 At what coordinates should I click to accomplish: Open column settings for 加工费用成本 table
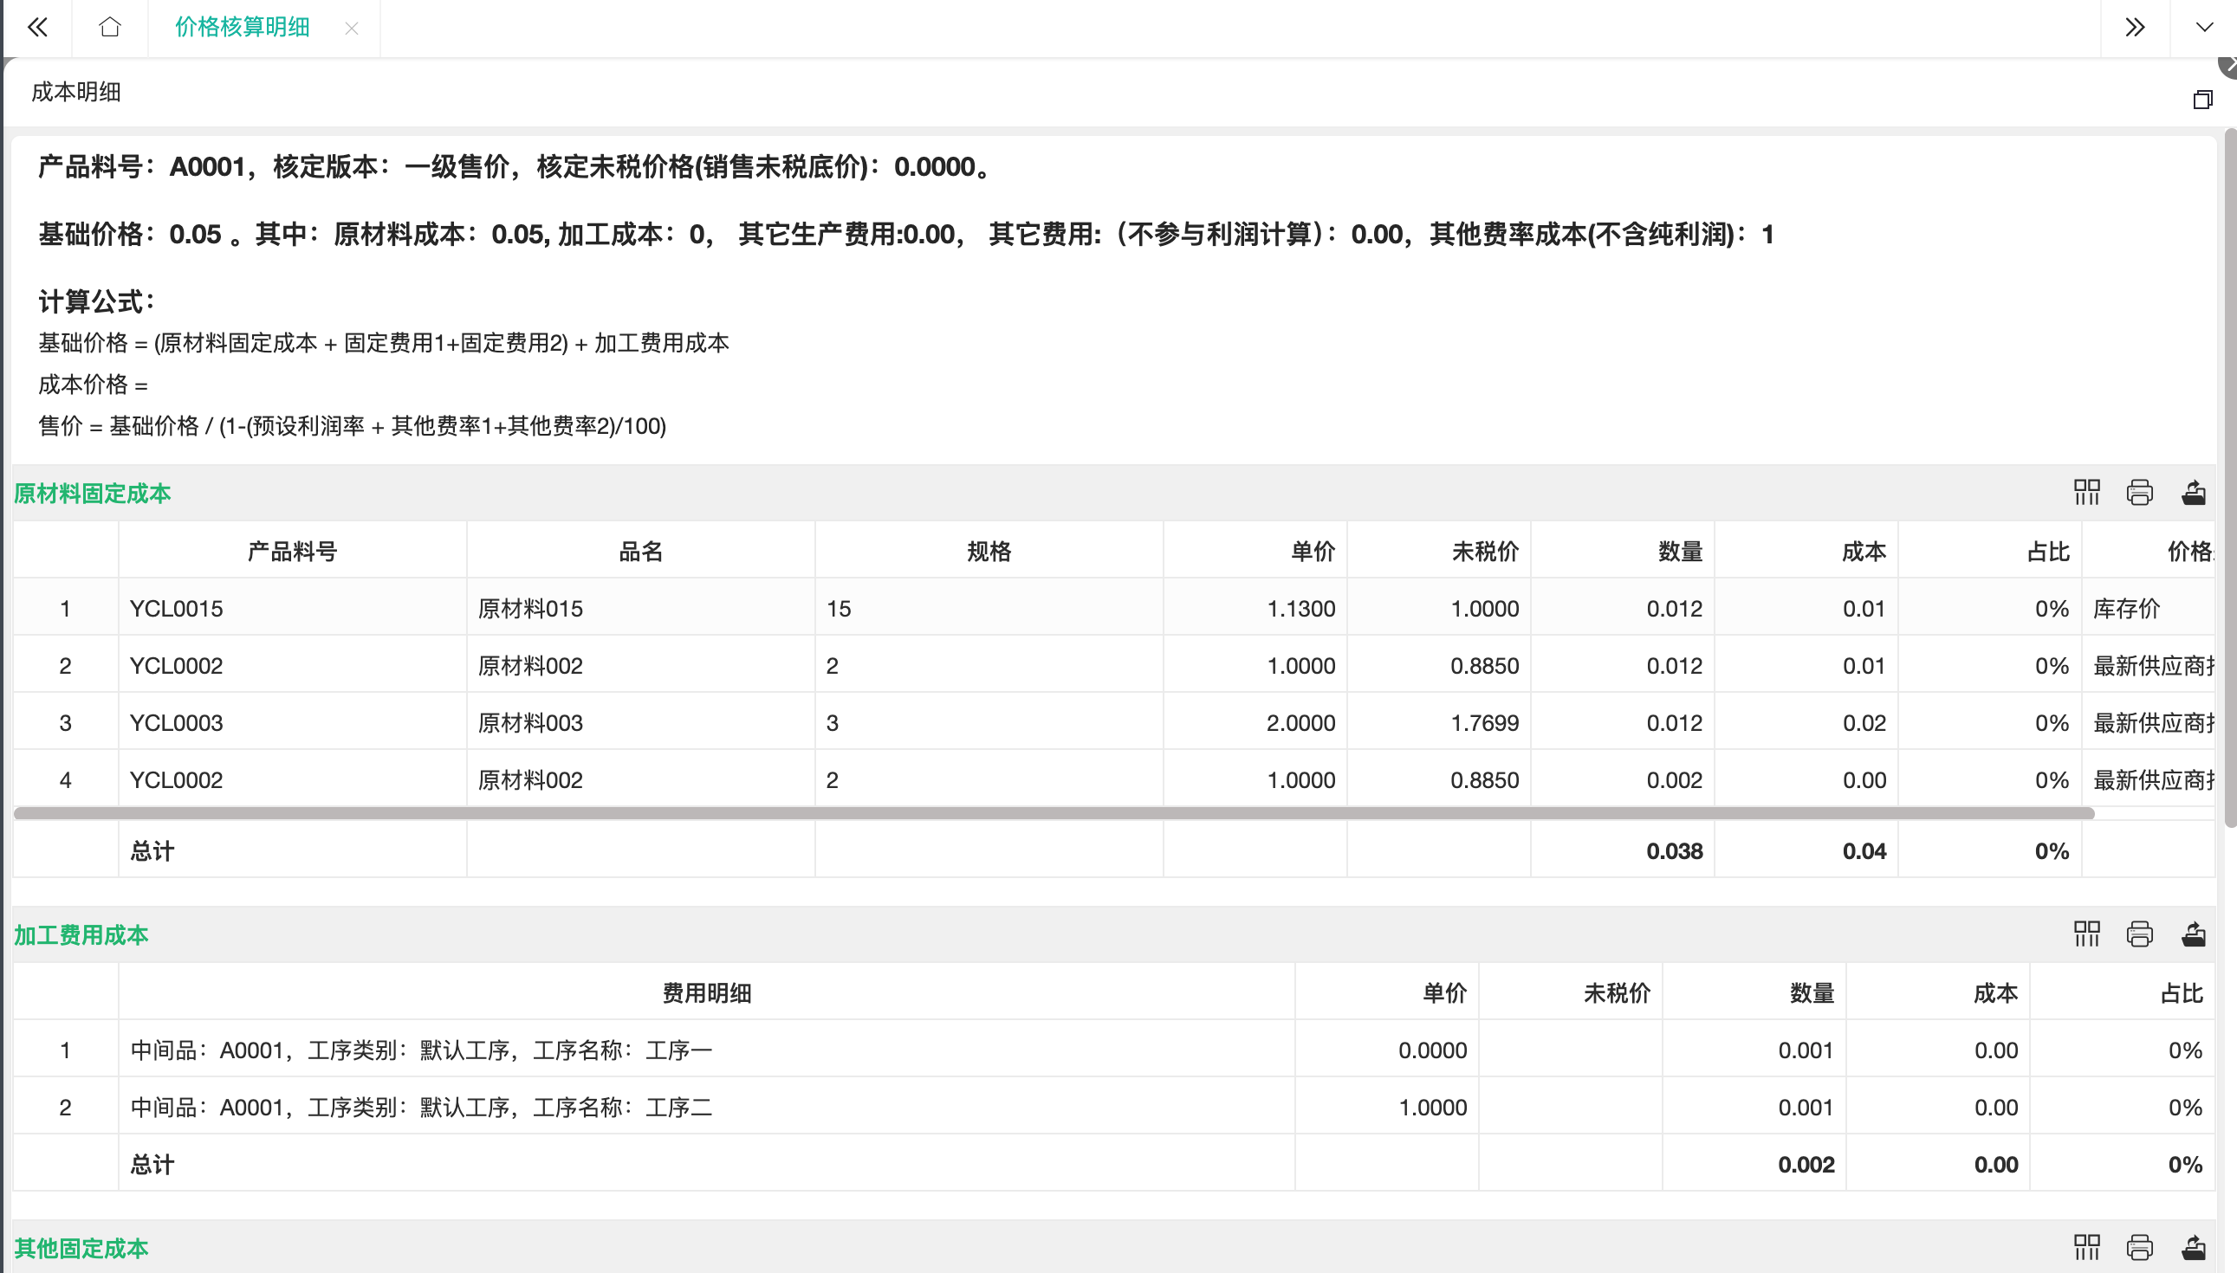click(2086, 934)
